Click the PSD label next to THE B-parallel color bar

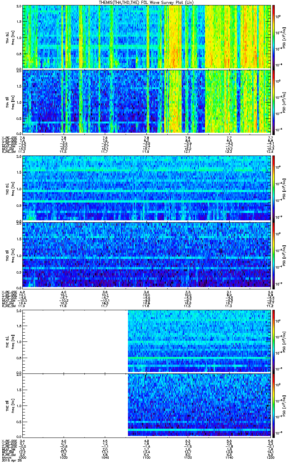[x=284, y=406]
